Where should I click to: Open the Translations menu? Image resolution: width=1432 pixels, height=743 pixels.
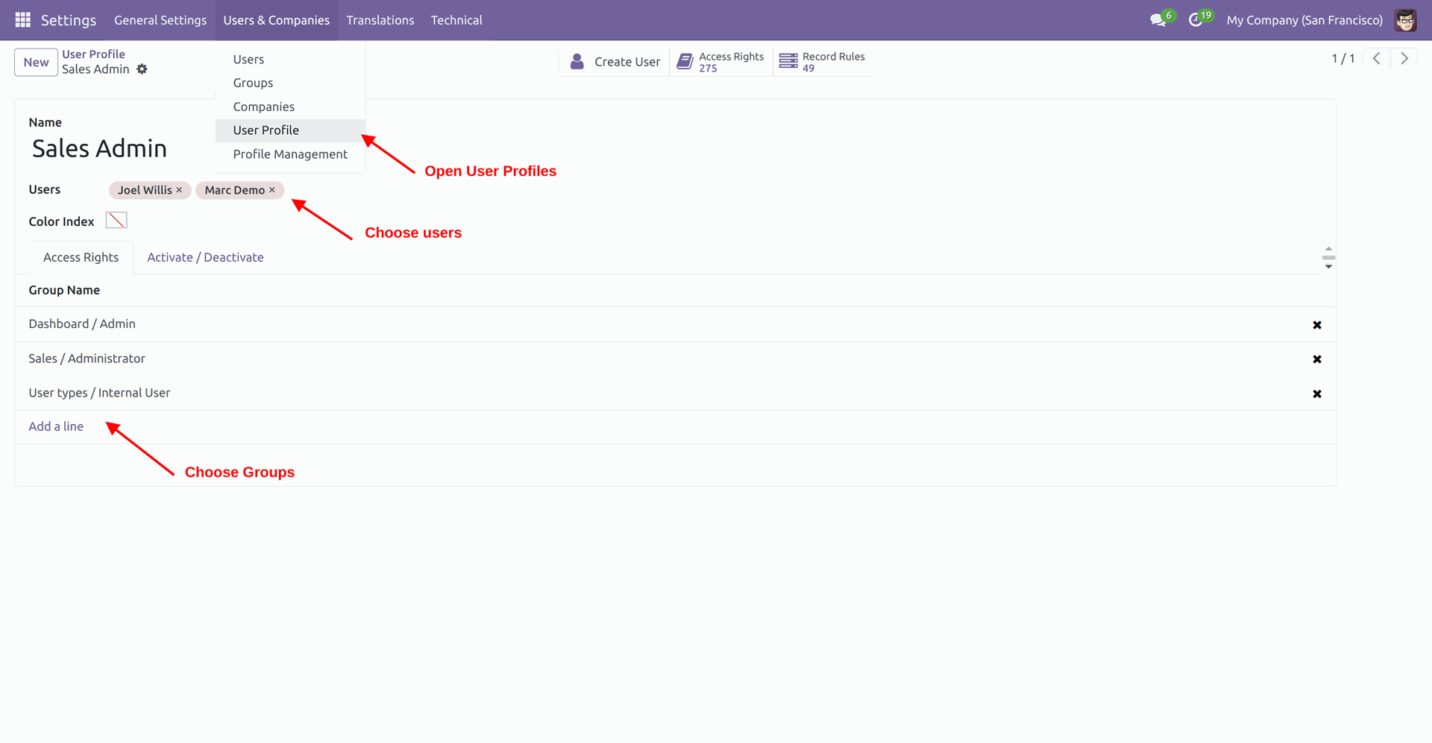(x=380, y=20)
